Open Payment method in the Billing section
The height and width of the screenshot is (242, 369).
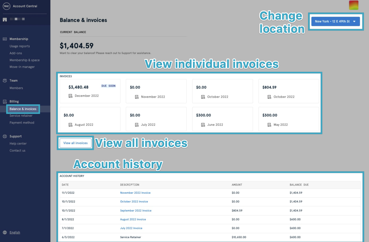pyautogui.click(x=22, y=122)
